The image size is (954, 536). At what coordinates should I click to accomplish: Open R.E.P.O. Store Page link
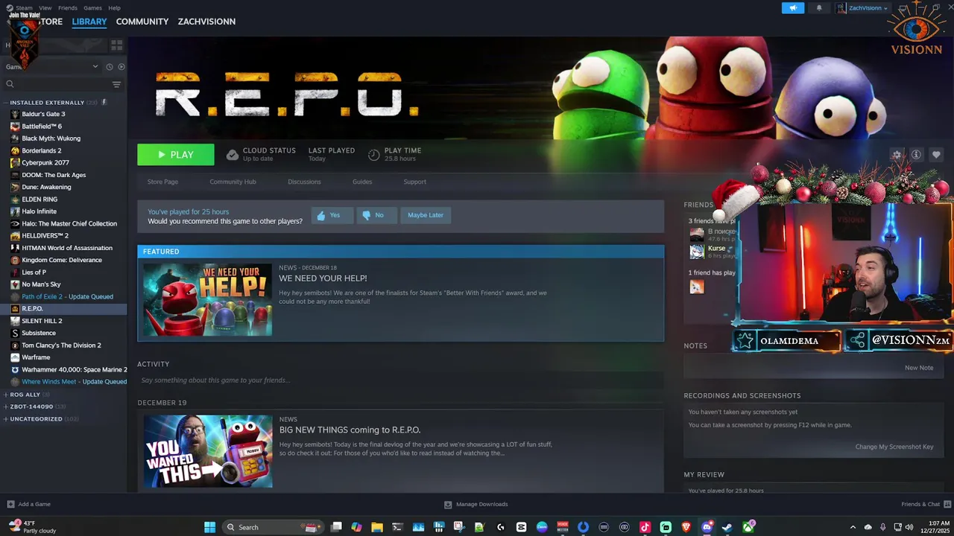(x=162, y=182)
